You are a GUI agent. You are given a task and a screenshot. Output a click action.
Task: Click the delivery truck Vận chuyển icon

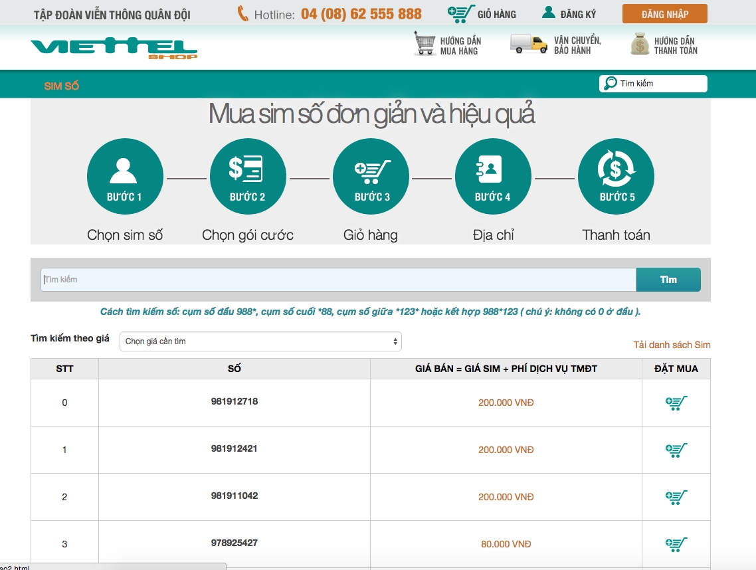(x=529, y=44)
